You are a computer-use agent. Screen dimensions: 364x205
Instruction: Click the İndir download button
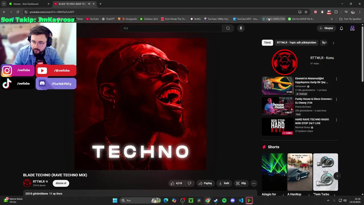coord(224,183)
